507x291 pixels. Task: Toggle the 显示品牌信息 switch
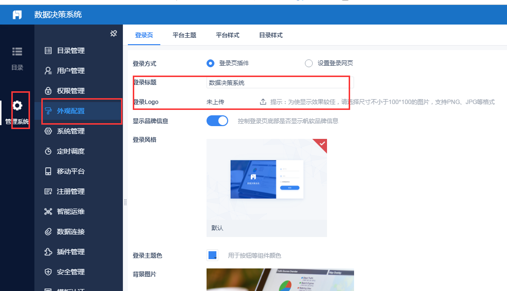217,121
